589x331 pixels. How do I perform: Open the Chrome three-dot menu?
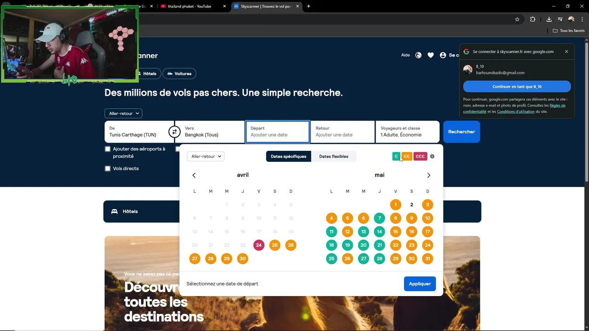pyautogui.click(x=581, y=19)
